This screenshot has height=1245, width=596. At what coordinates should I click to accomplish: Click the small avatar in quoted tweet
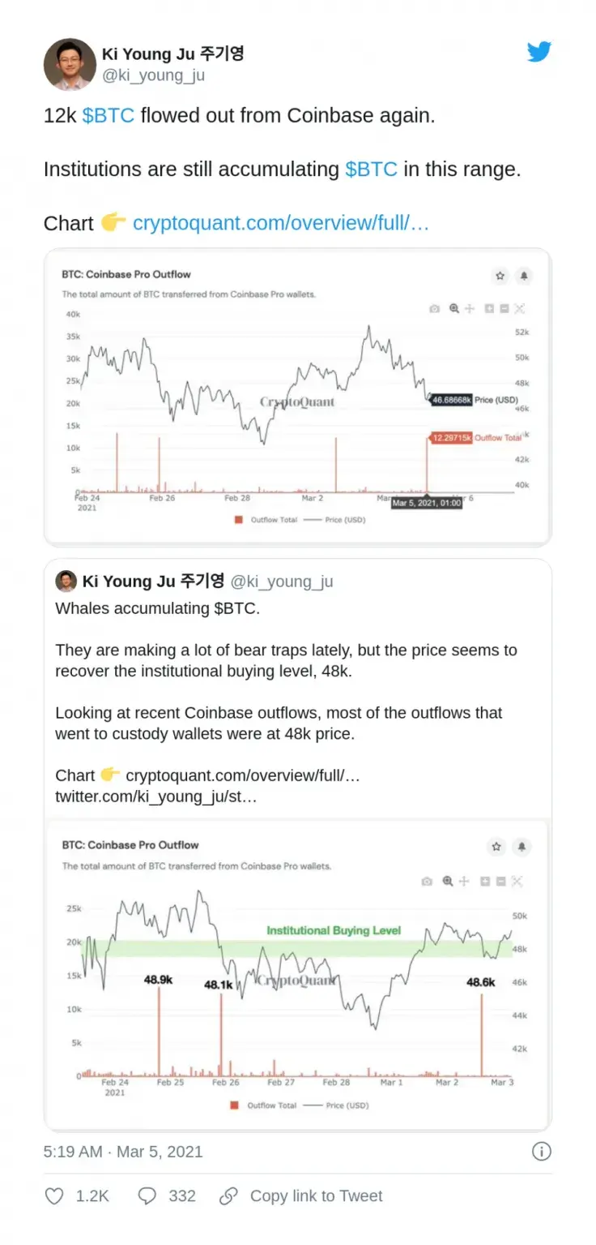pyautogui.click(x=66, y=581)
